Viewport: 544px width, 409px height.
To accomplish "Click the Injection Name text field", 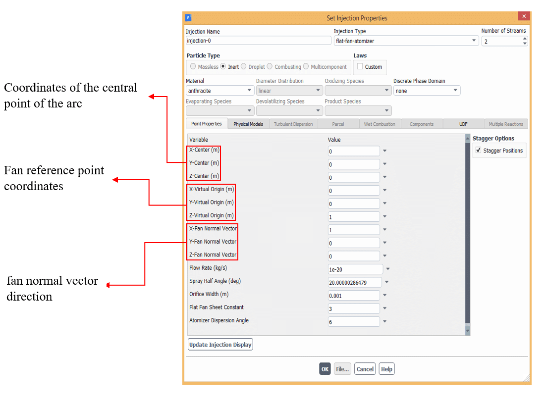I will [x=258, y=41].
